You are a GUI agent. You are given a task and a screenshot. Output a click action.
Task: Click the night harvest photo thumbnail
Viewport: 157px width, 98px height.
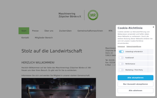[x=59, y=88]
